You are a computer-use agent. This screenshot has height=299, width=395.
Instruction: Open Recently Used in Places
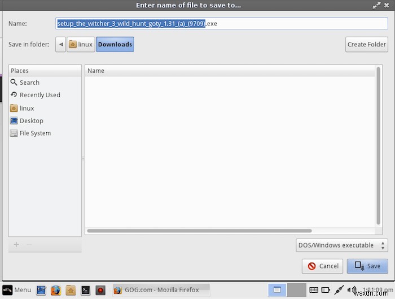[x=45, y=95]
